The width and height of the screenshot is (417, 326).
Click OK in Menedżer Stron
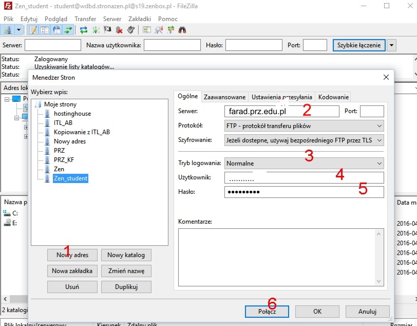tap(317, 312)
